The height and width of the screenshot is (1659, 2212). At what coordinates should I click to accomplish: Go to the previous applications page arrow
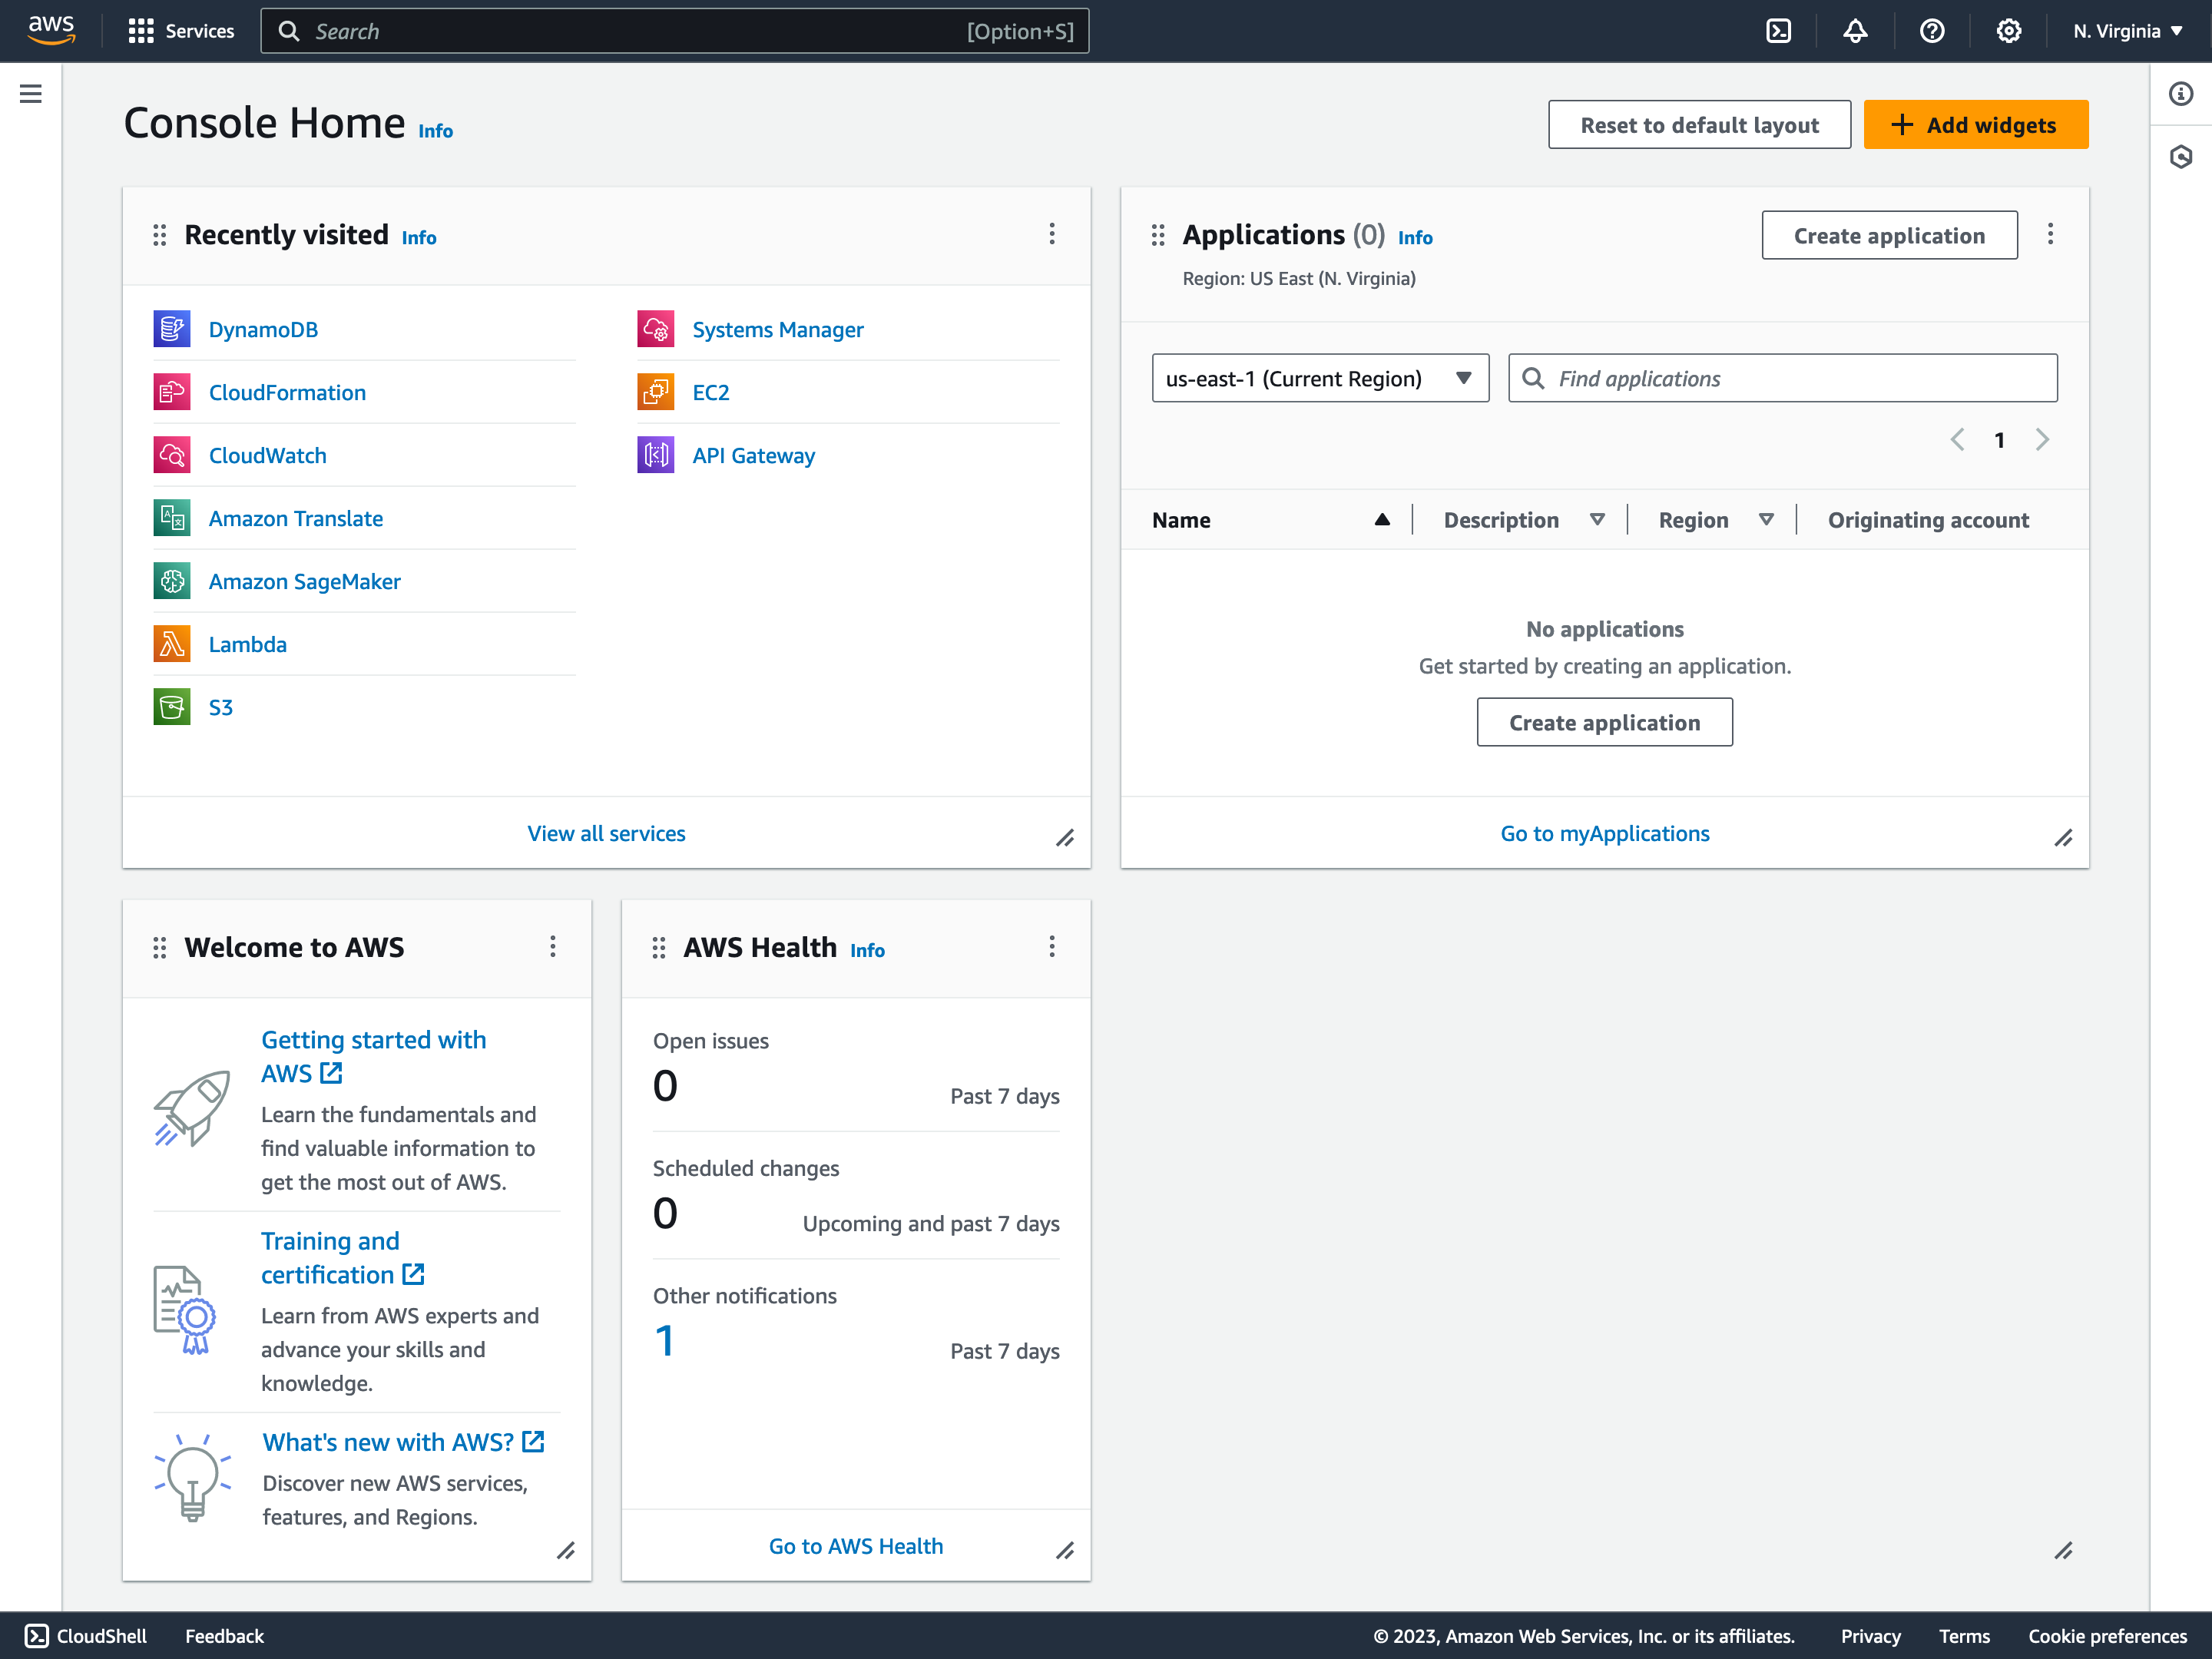pyautogui.click(x=1957, y=440)
